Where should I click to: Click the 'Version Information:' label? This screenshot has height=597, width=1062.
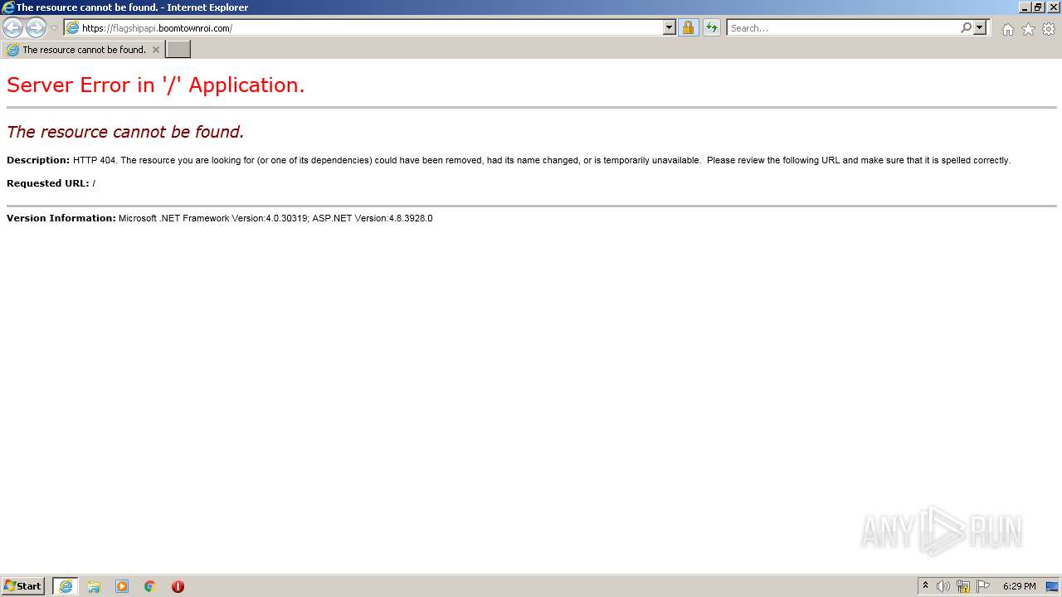pos(61,218)
